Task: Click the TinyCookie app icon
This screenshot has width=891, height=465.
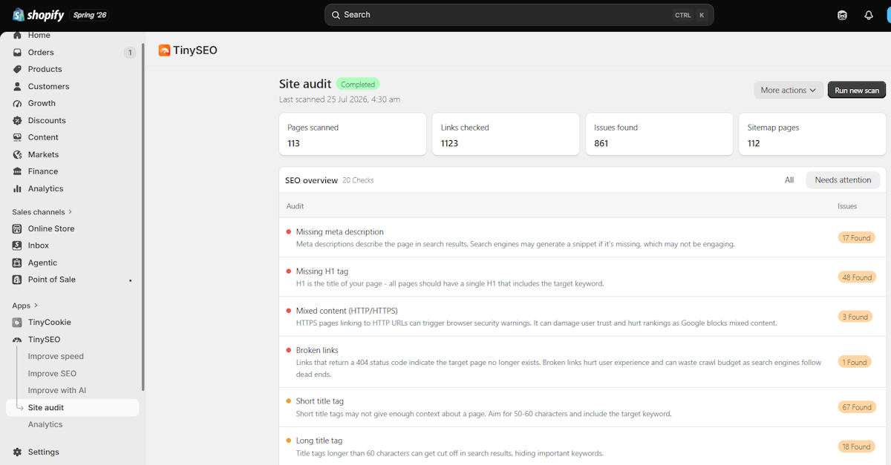Action: [17, 323]
